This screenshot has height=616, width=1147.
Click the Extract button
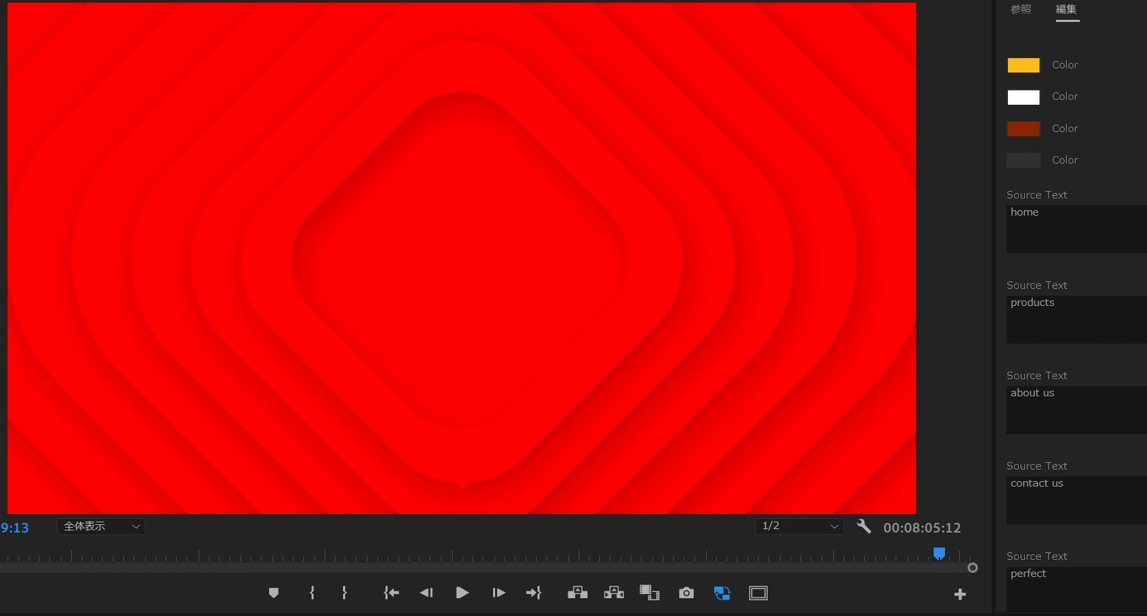click(614, 593)
